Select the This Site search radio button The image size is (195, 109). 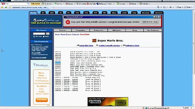(34, 37)
